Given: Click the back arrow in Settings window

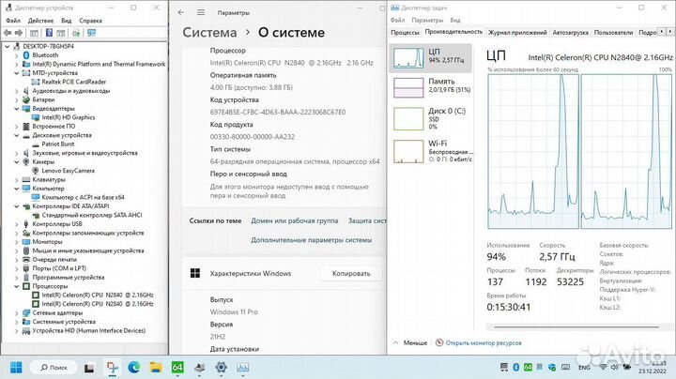Looking at the screenshot, I should click(180, 12).
